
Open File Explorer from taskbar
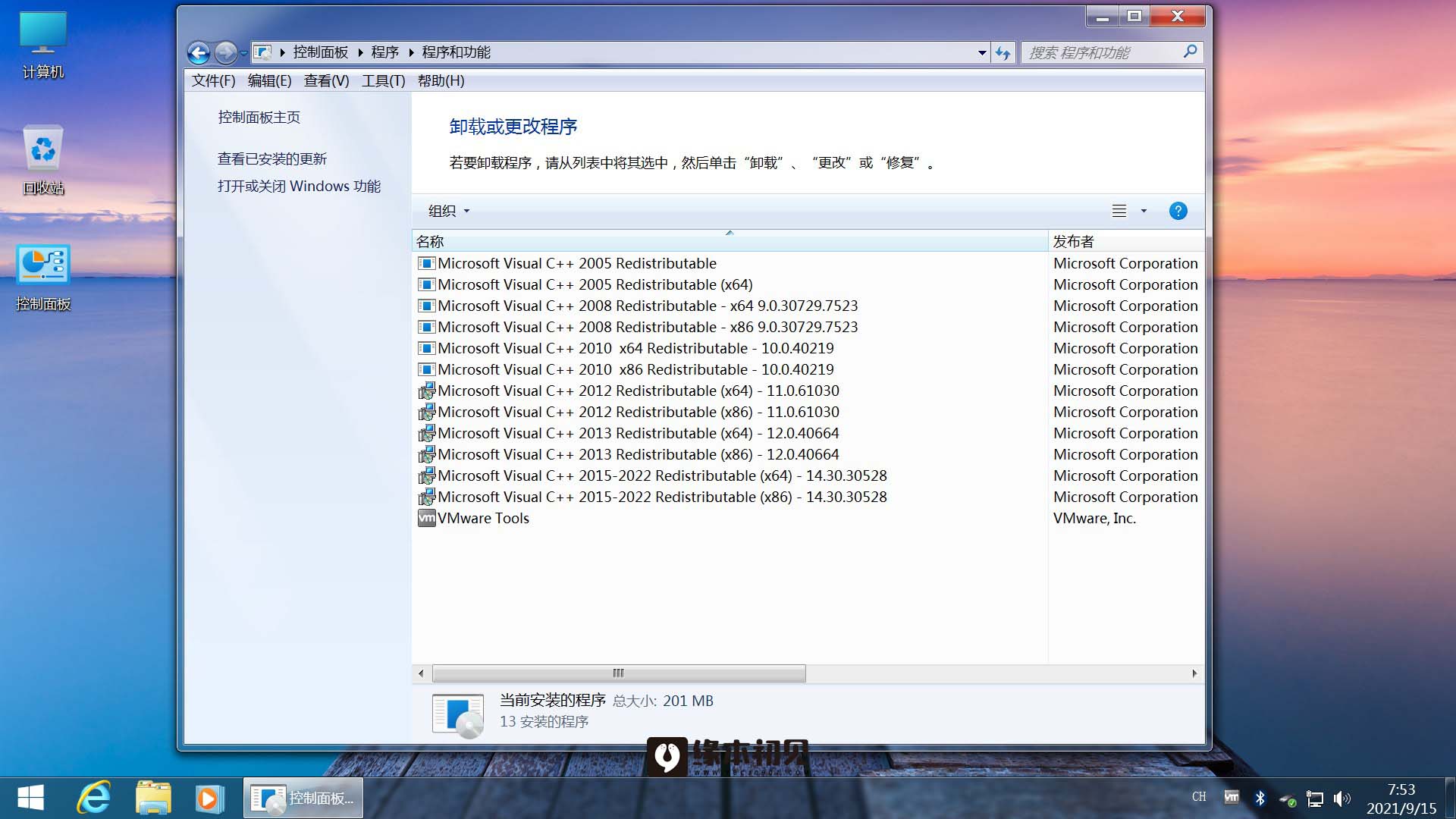pos(153,798)
